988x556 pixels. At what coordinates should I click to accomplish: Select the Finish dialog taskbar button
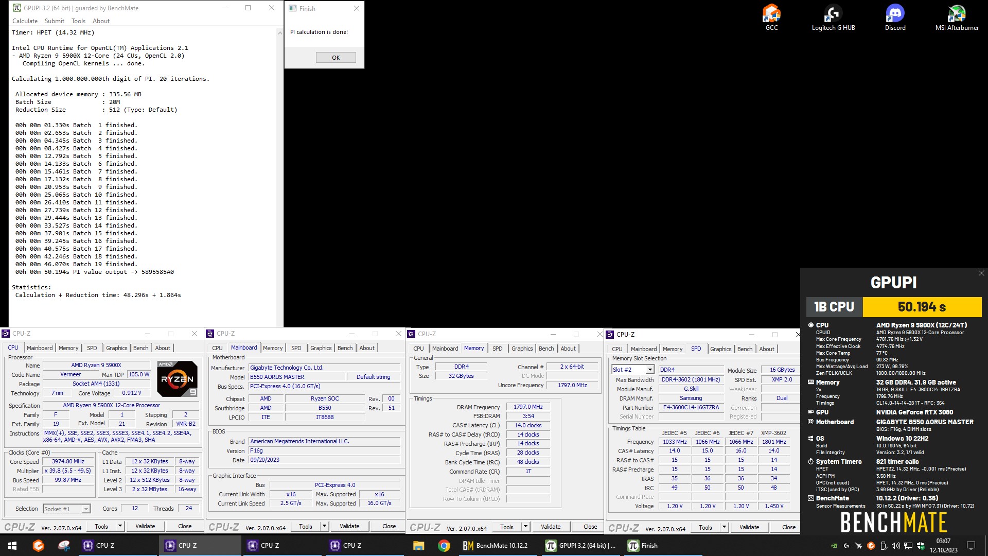(x=663, y=546)
